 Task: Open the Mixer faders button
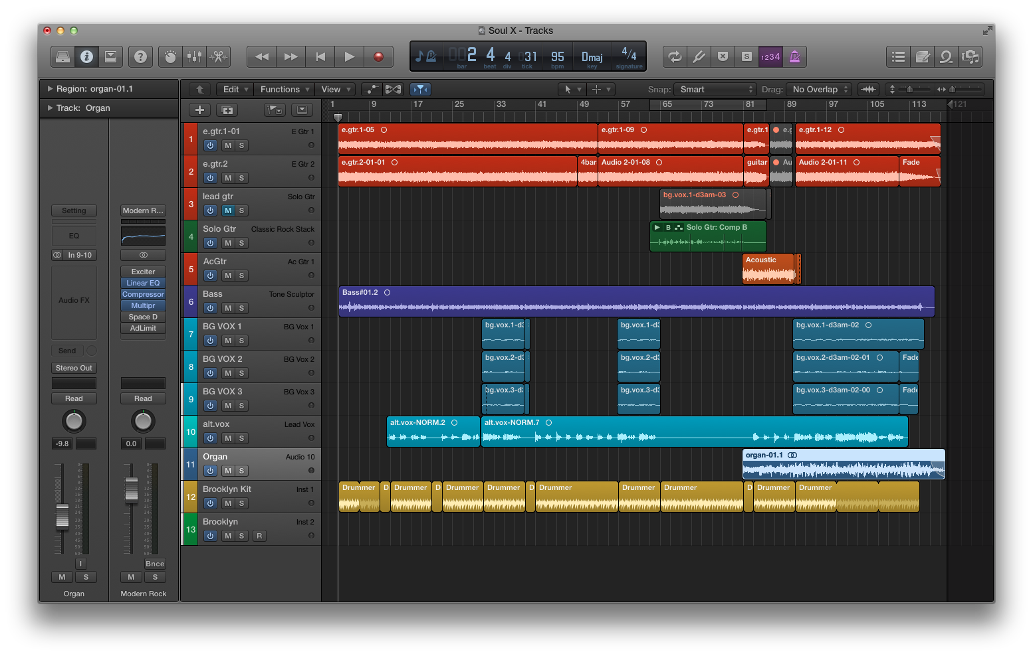[x=195, y=57]
